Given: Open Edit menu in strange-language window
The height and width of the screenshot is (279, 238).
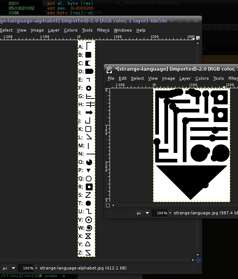Looking at the screenshot, I should tap(122, 78).
